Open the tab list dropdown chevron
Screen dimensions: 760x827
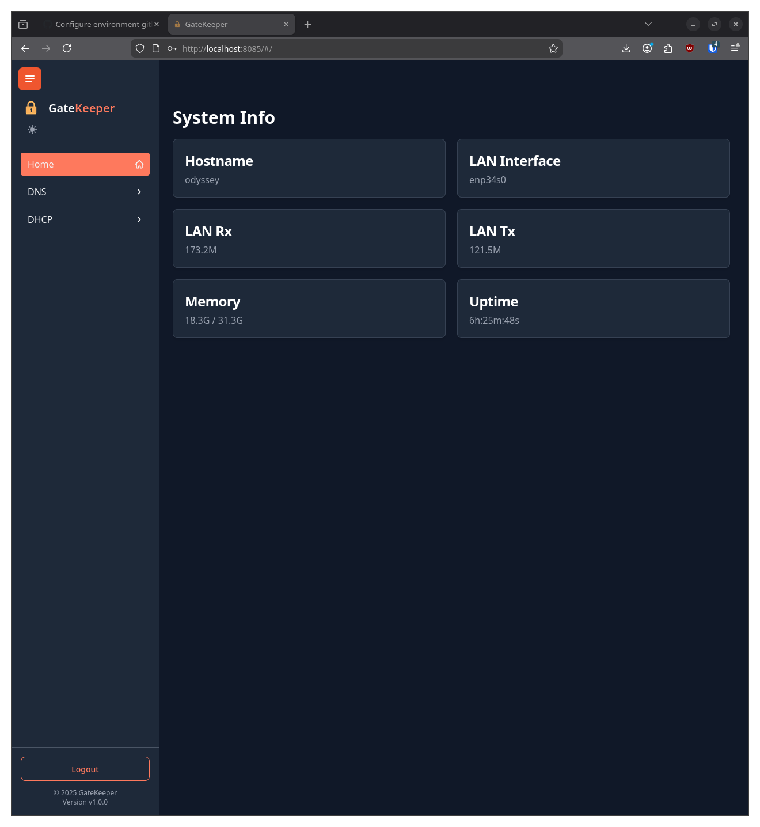click(648, 24)
